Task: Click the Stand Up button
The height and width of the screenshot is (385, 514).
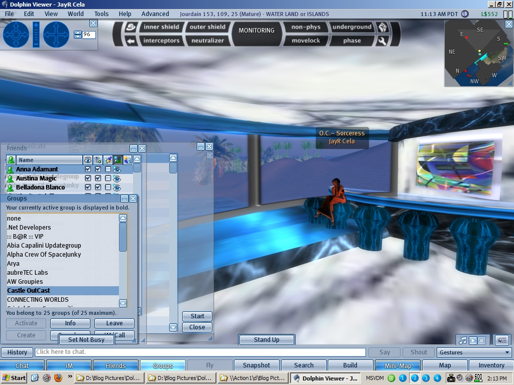Action: click(267, 339)
